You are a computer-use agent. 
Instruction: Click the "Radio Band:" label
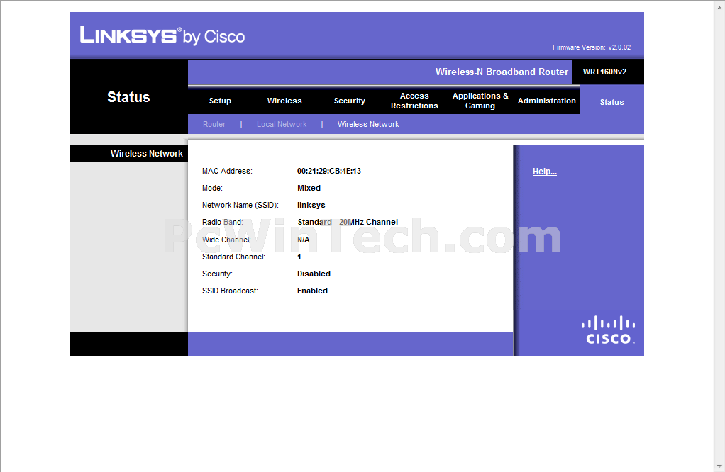[x=223, y=222]
